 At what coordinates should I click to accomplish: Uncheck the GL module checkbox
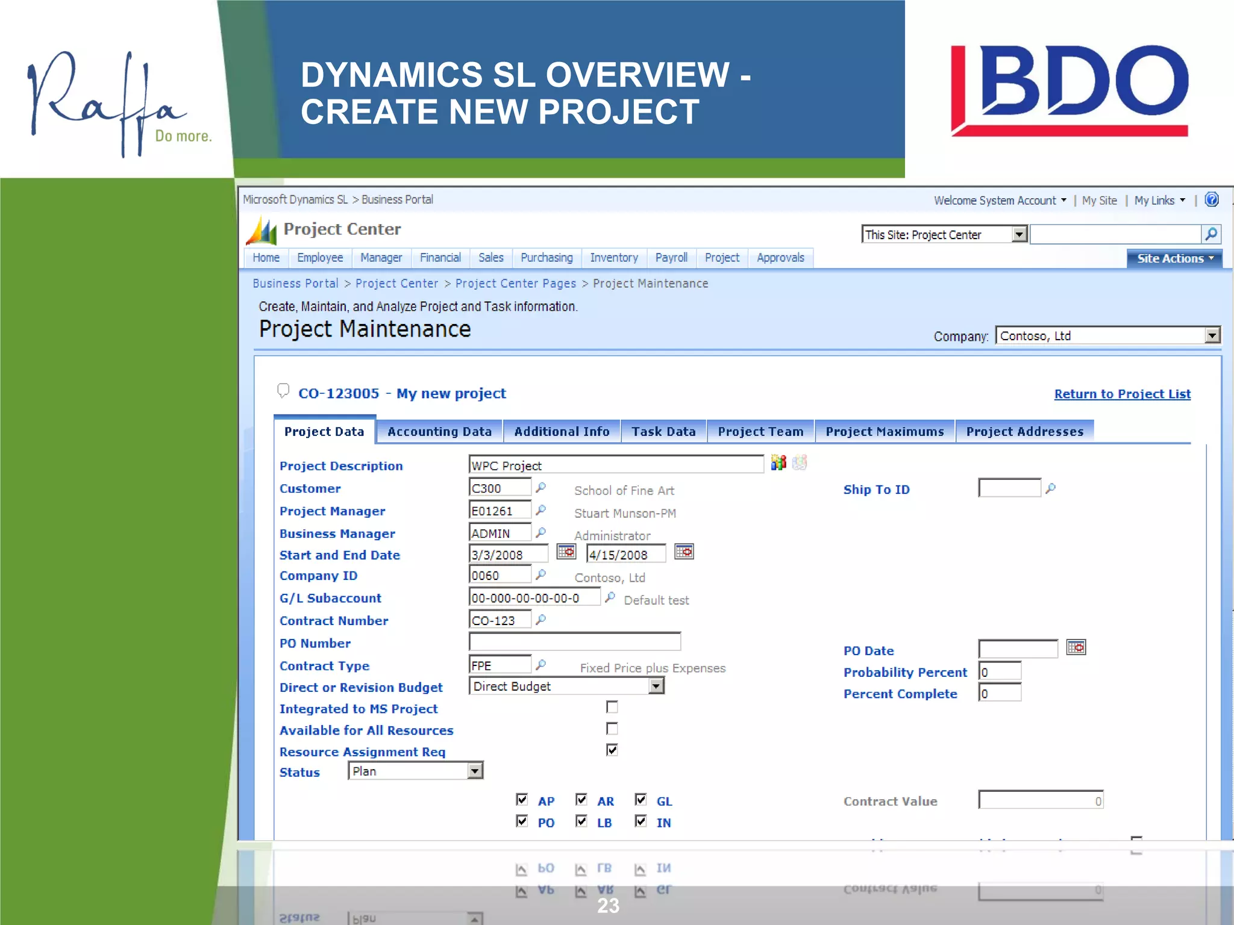tap(640, 800)
